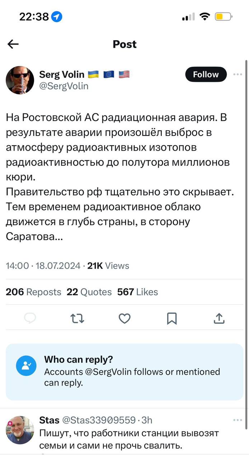Tap the repost arrows icon

77,318
